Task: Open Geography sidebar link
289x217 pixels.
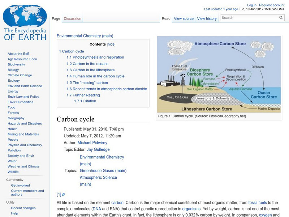Action: pos(16,118)
